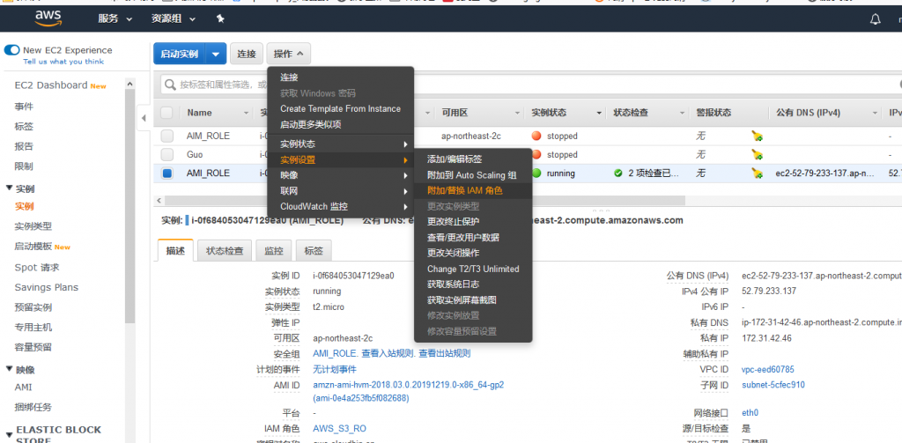This screenshot has width=902, height=443.
Task: Click the 连接 toolbar button
Action: point(247,54)
